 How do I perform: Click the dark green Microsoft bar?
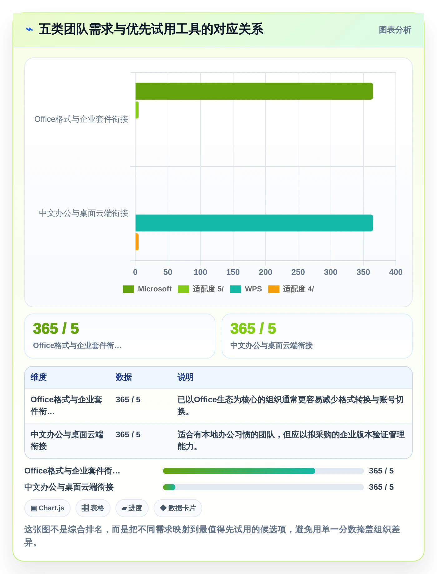click(254, 91)
